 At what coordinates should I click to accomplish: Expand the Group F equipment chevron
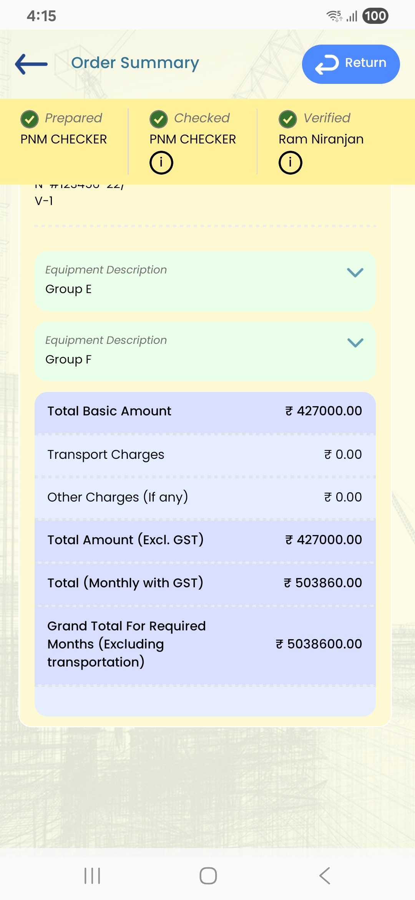(355, 342)
